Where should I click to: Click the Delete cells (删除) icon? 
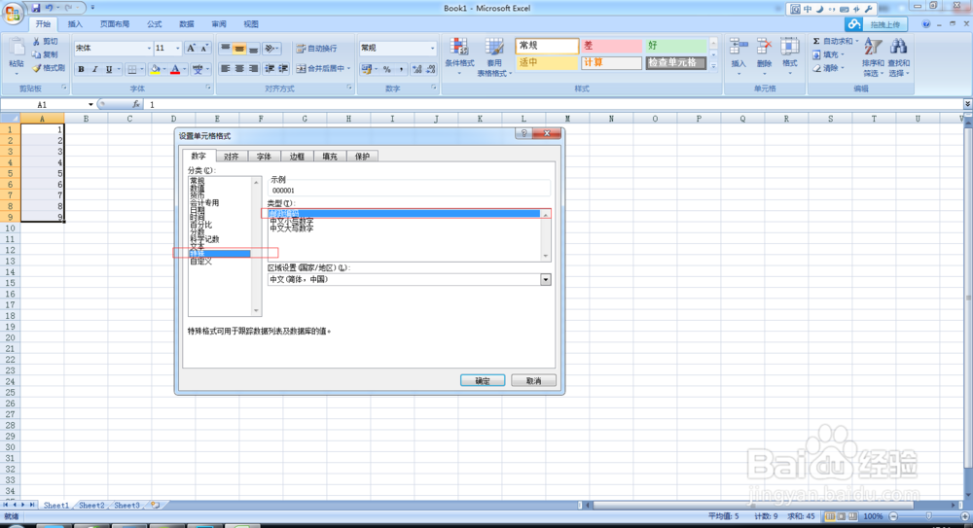tap(765, 49)
